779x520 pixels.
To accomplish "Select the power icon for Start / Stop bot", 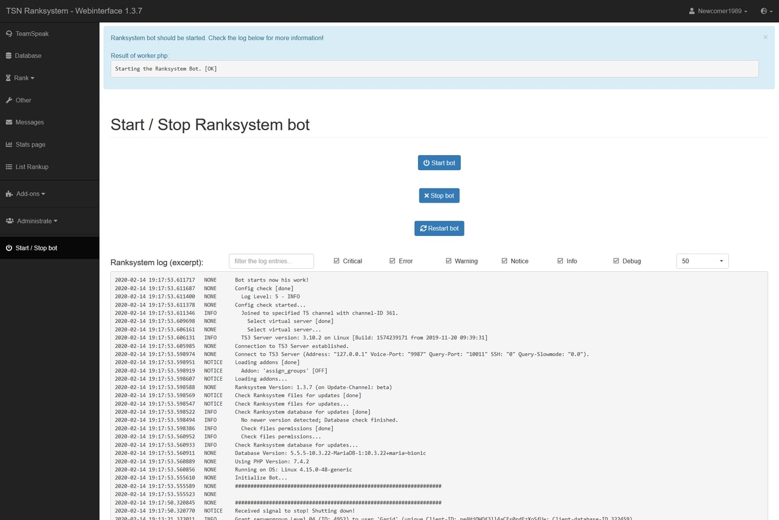I will pyautogui.click(x=9, y=248).
